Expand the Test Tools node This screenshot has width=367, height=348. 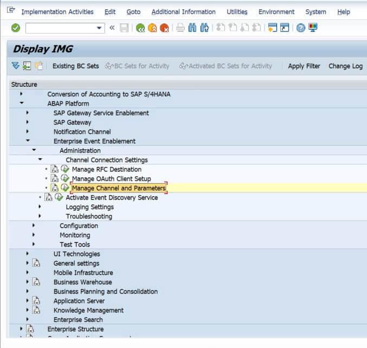click(x=34, y=244)
